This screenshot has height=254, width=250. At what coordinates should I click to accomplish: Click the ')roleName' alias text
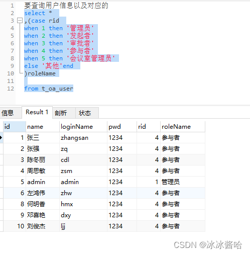click(x=40, y=73)
